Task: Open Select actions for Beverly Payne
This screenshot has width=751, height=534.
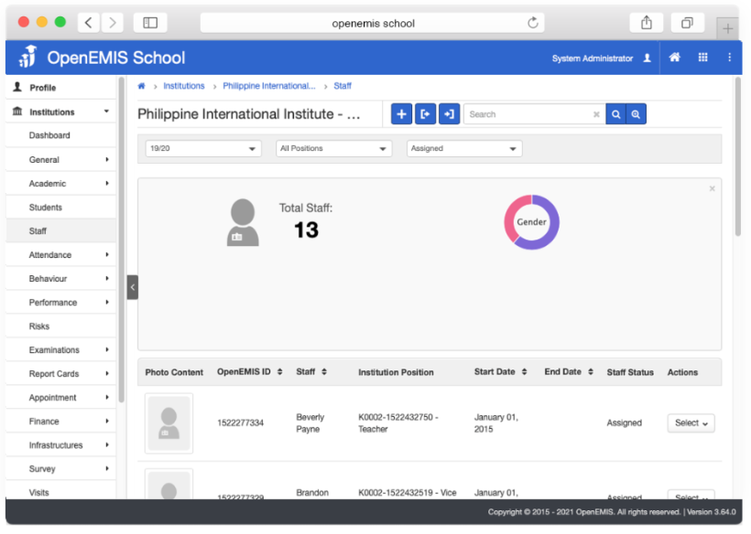Action: (x=691, y=423)
